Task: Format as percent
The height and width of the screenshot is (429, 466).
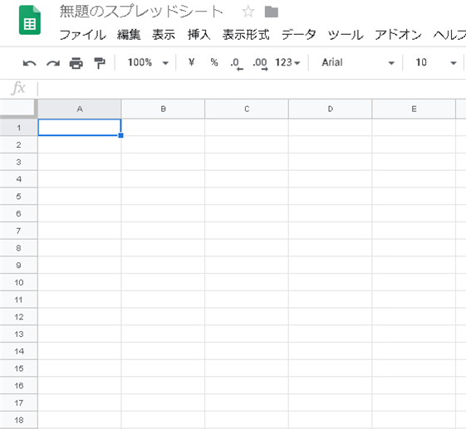Action: (x=214, y=62)
